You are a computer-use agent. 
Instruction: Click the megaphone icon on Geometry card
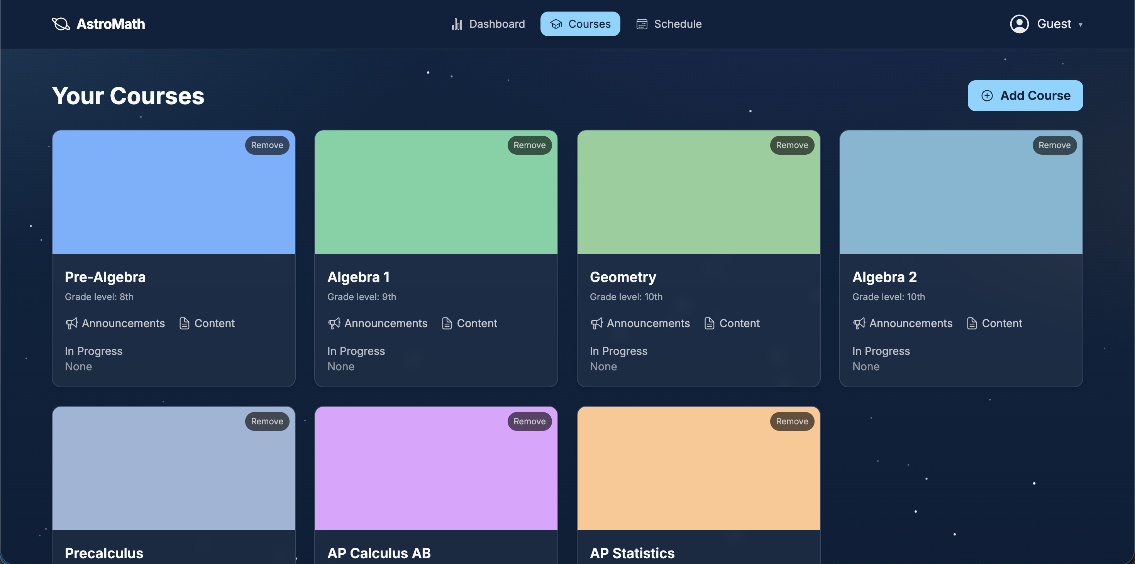(596, 323)
